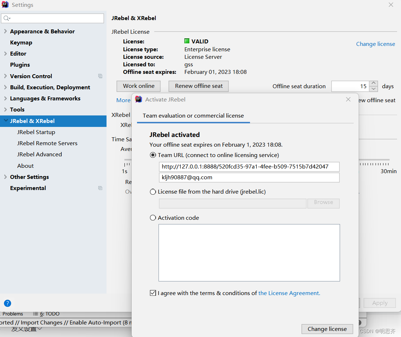The width and height of the screenshot is (401, 337).
Task: Click the Offline seat duration value field
Action: [350, 86]
